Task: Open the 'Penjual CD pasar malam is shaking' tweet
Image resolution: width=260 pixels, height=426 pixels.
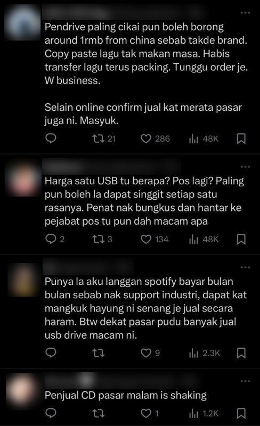Action: pyautogui.click(x=126, y=395)
